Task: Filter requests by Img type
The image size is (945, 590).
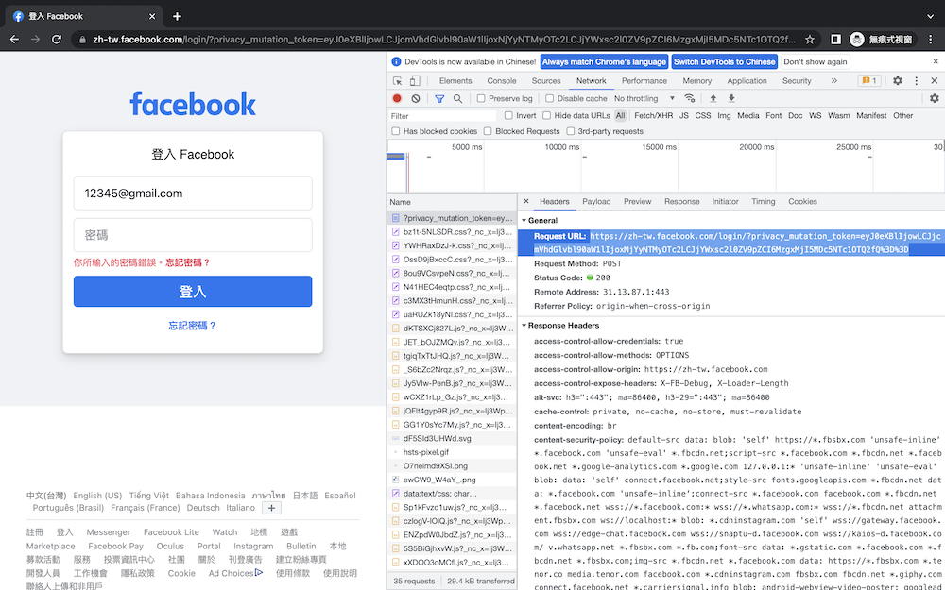Action: (724, 115)
